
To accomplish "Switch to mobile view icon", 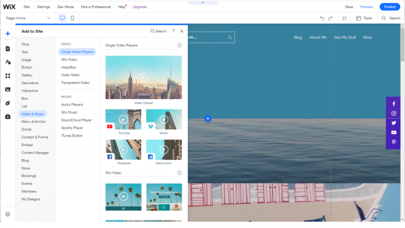I will (72, 18).
